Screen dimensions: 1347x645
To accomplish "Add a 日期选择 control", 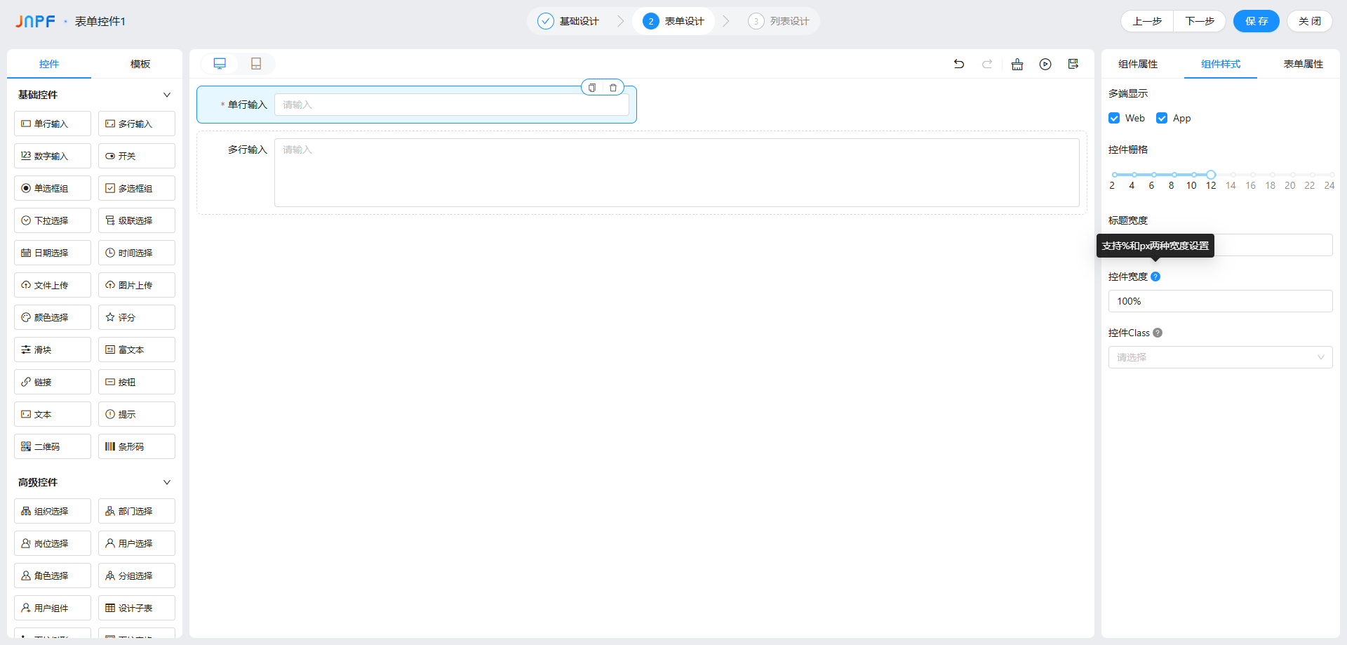I will 53,253.
